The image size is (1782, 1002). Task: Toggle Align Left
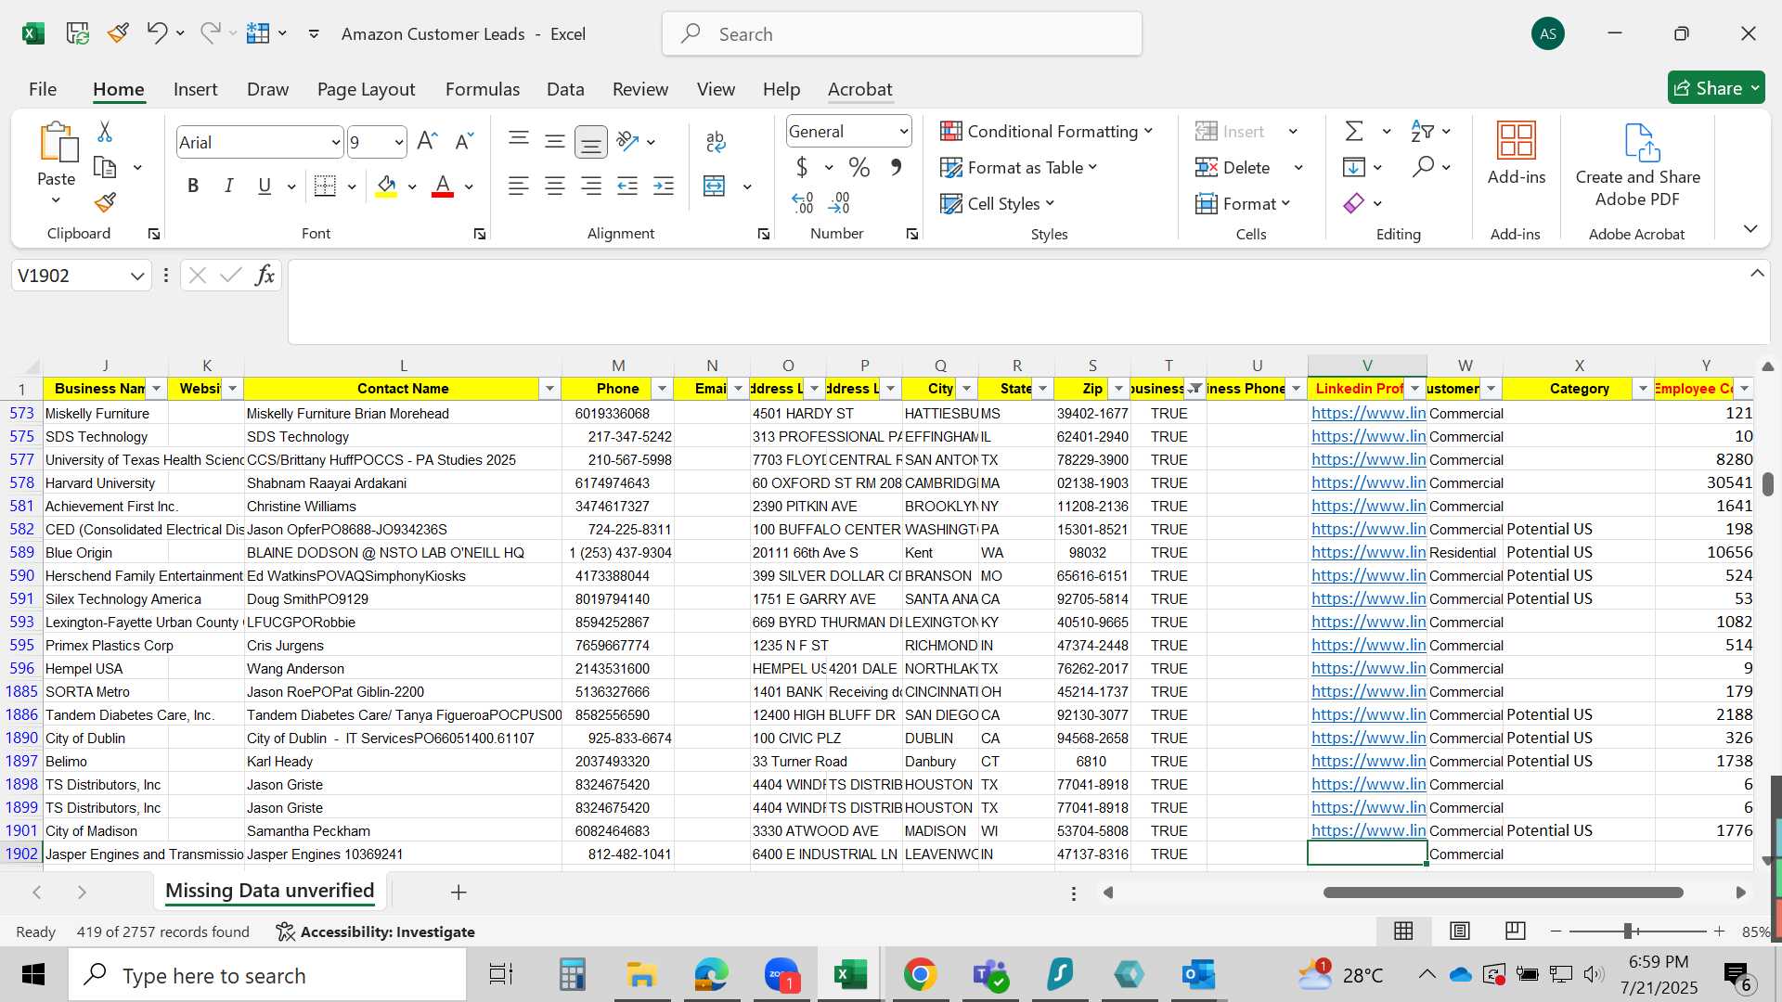click(x=519, y=186)
